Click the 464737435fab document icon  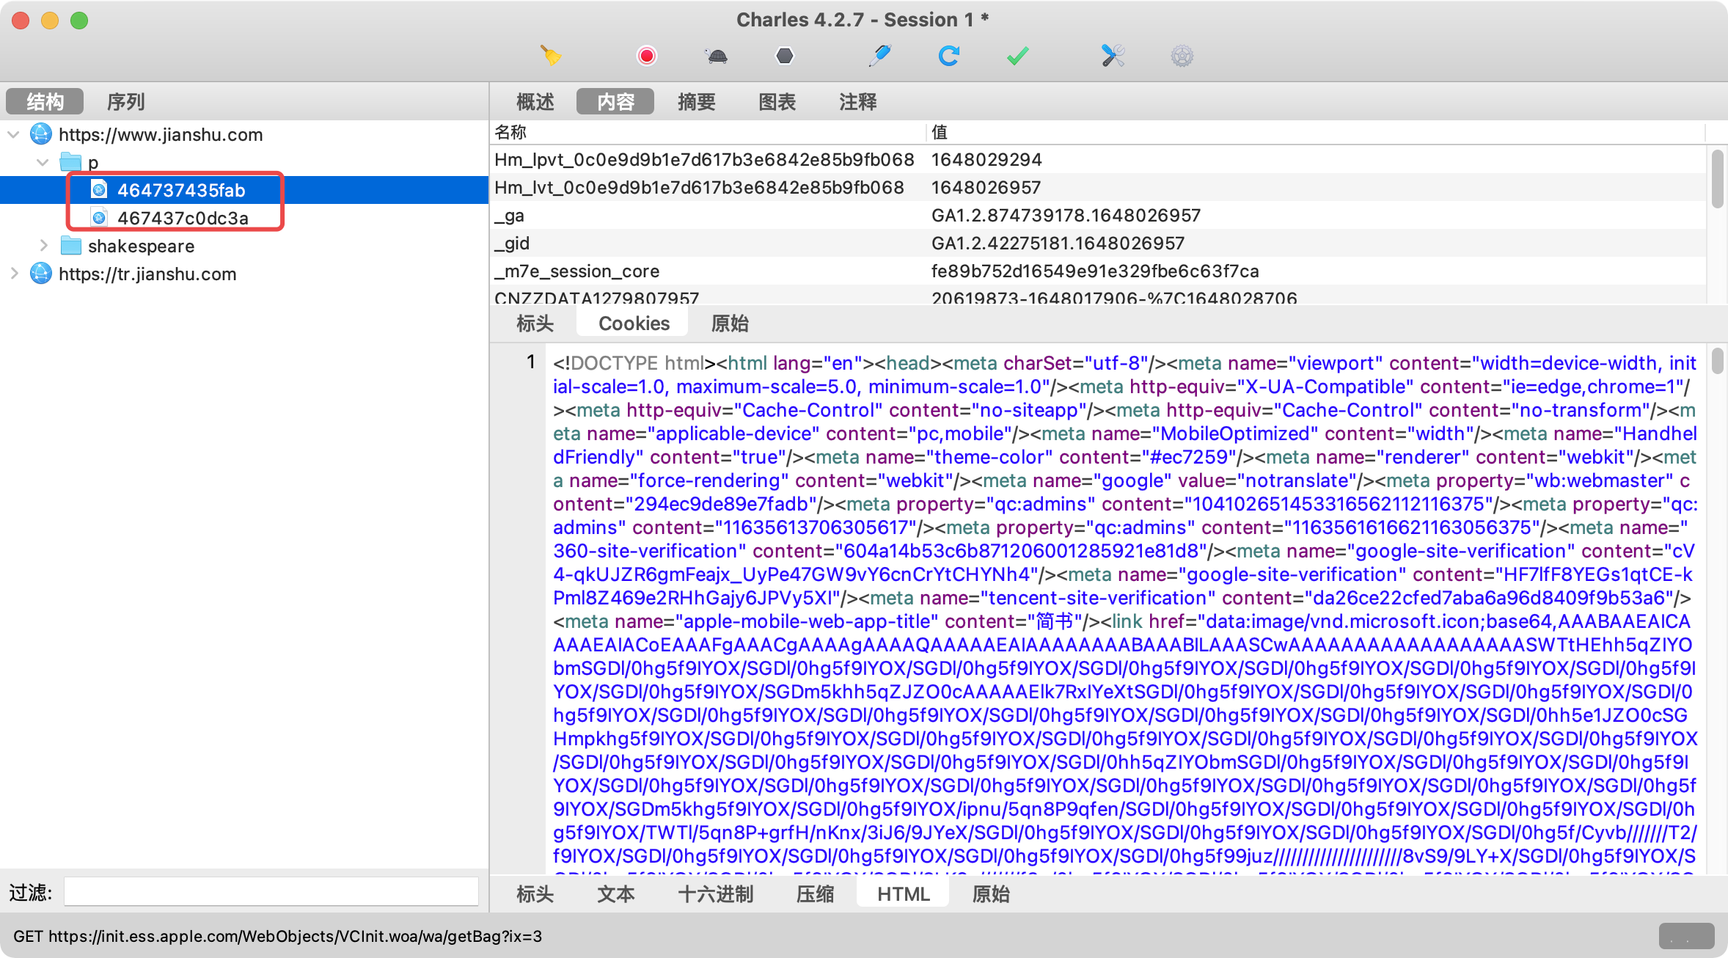[x=99, y=190]
